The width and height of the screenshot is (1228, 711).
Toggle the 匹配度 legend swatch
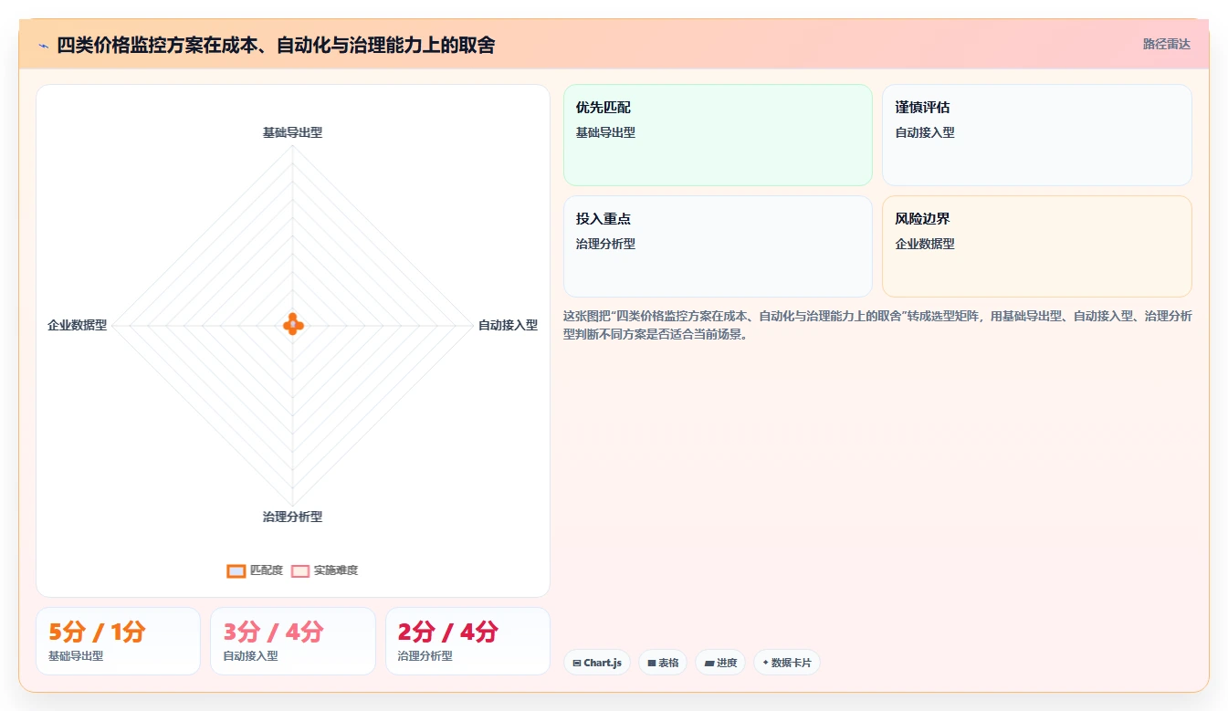tap(236, 570)
